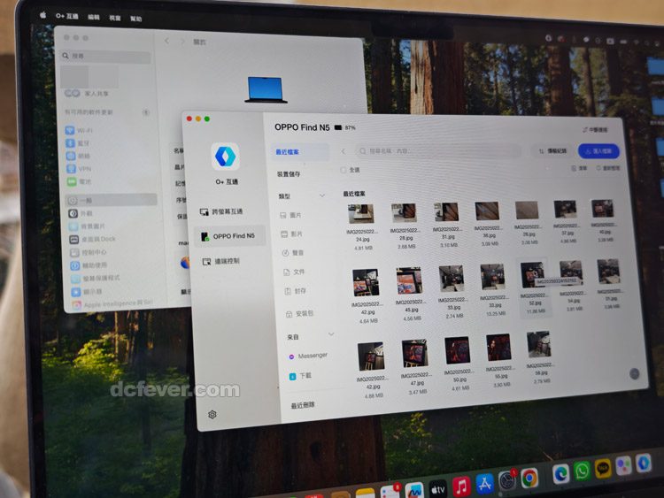Launch App Store from the Dock
The image size is (664, 498).
[x=484, y=483]
